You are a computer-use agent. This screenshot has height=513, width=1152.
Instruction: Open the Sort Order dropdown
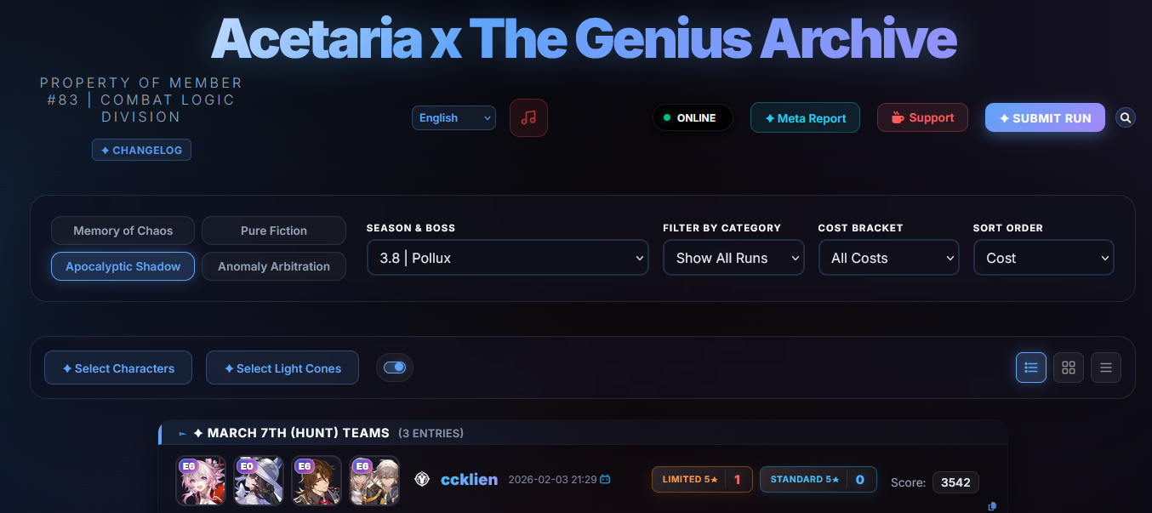point(1044,258)
